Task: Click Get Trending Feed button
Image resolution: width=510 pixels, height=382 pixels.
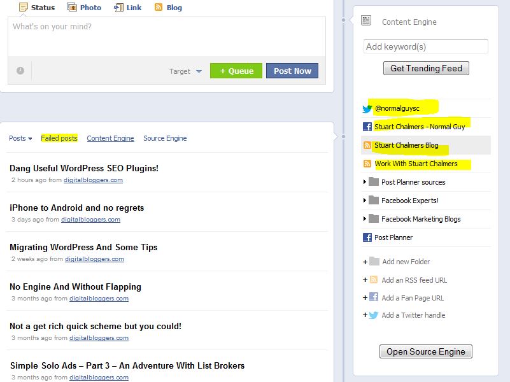Action: pos(426,68)
